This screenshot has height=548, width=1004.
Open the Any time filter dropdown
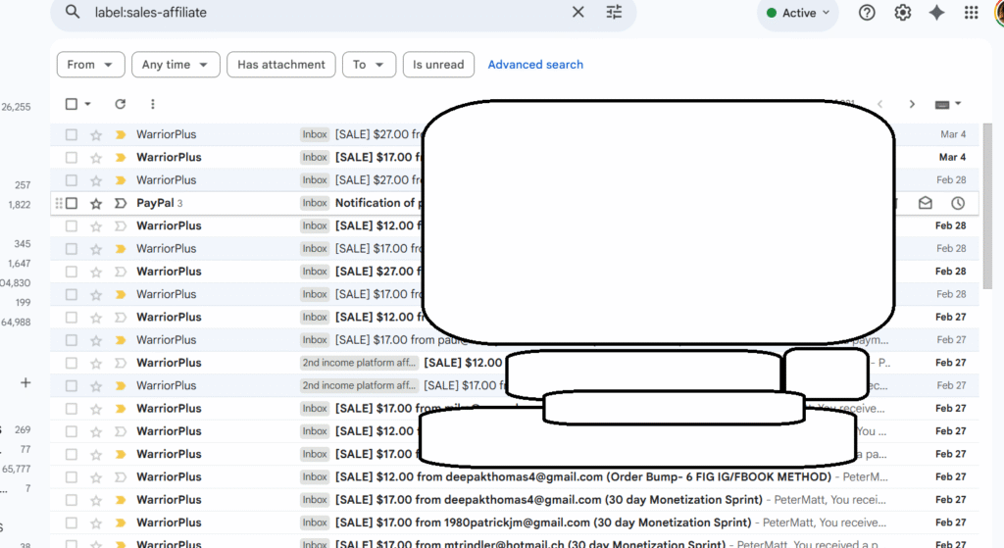click(176, 65)
